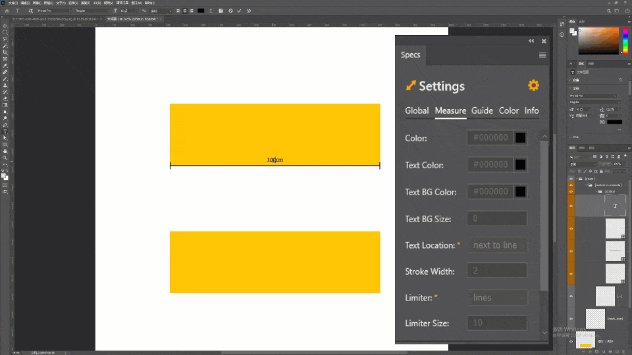Select the Move tool
The width and height of the screenshot is (632, 355).
[5, 26]
